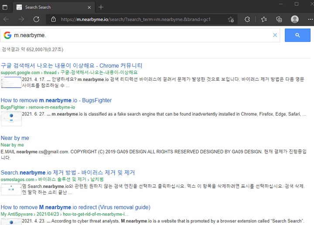Open How to remove m.nearbyme.io BugsFighter link

point(56,100)
